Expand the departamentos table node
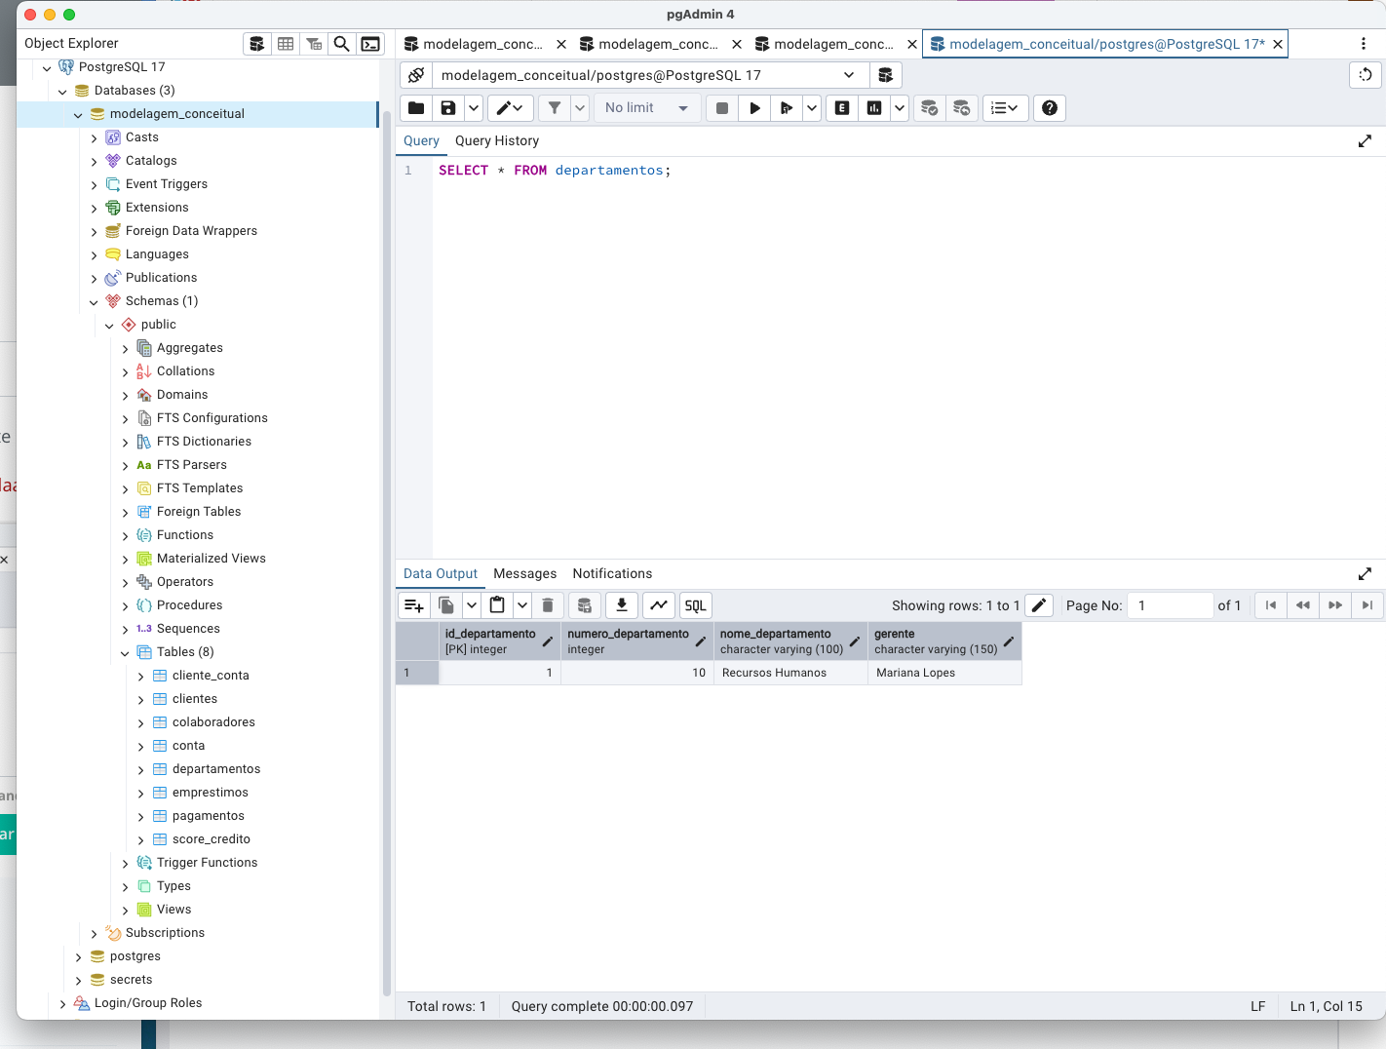The height and width of the screenshot is (1049, 1386). pyautogui.click(x=141, y=769)
